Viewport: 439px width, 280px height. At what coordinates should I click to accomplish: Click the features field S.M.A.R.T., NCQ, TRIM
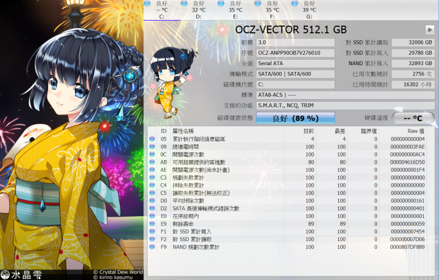click(x=346, y=106)
